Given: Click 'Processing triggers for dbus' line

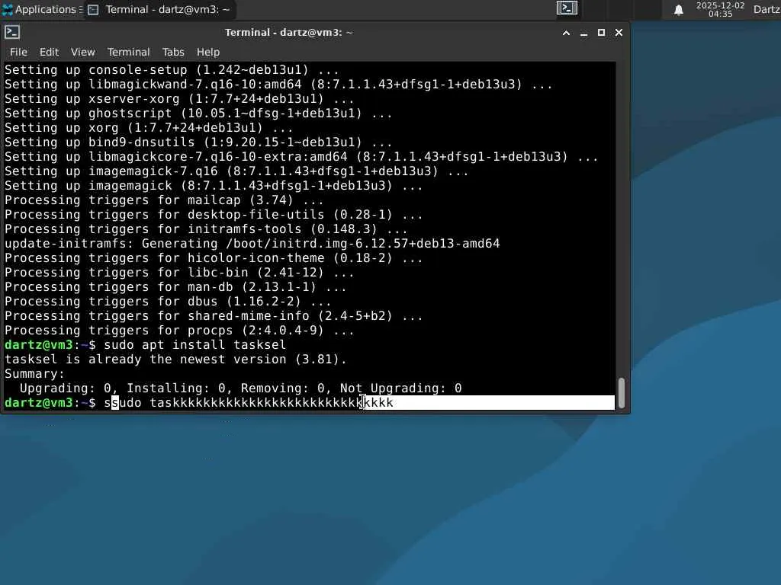Looking at the screenshot, I should tap(168, 301).
